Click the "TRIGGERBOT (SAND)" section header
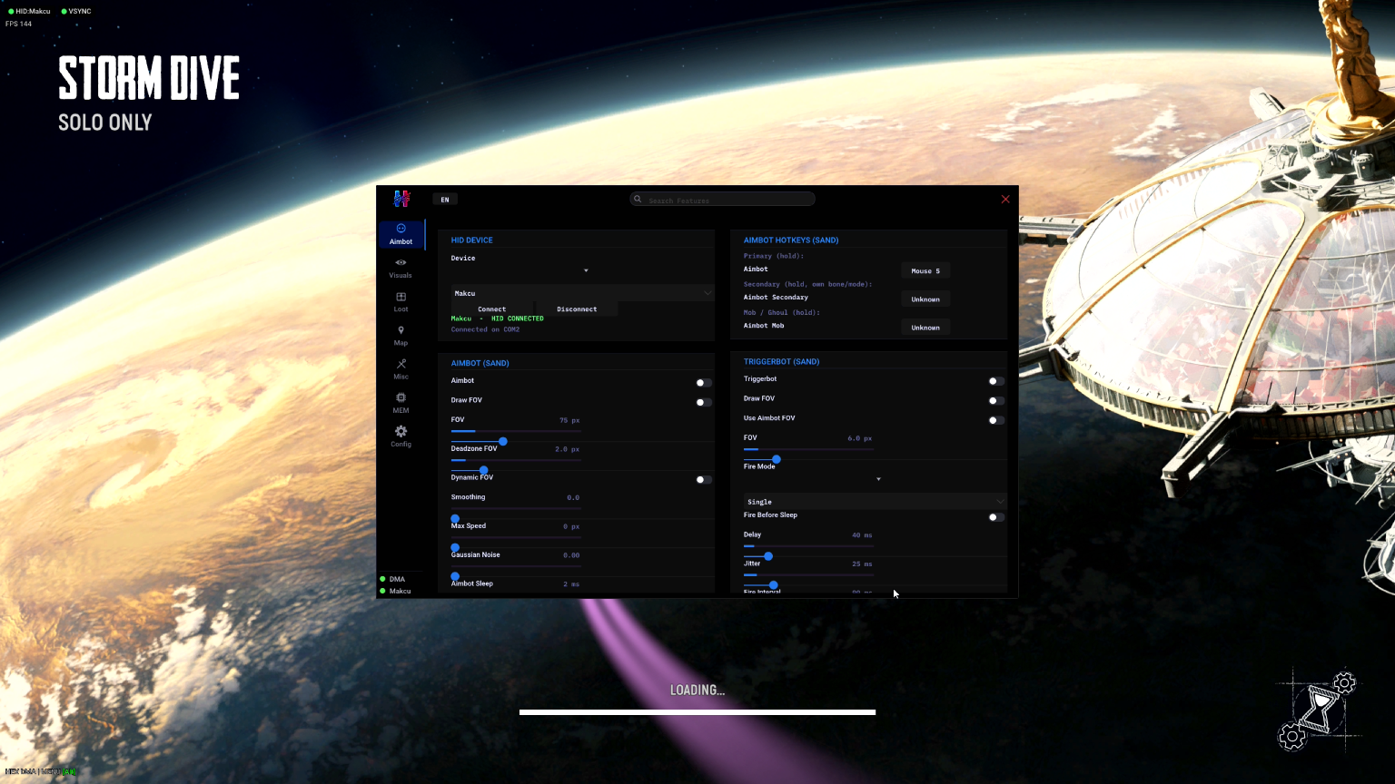This screenshot has height=784, width=1395. click(x=782, y=361)
